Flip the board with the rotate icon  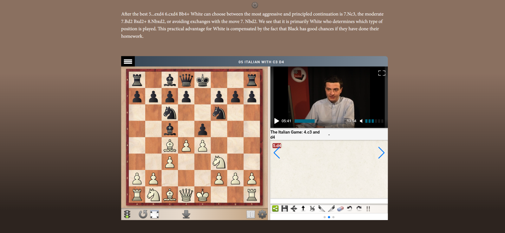[143, 214]
